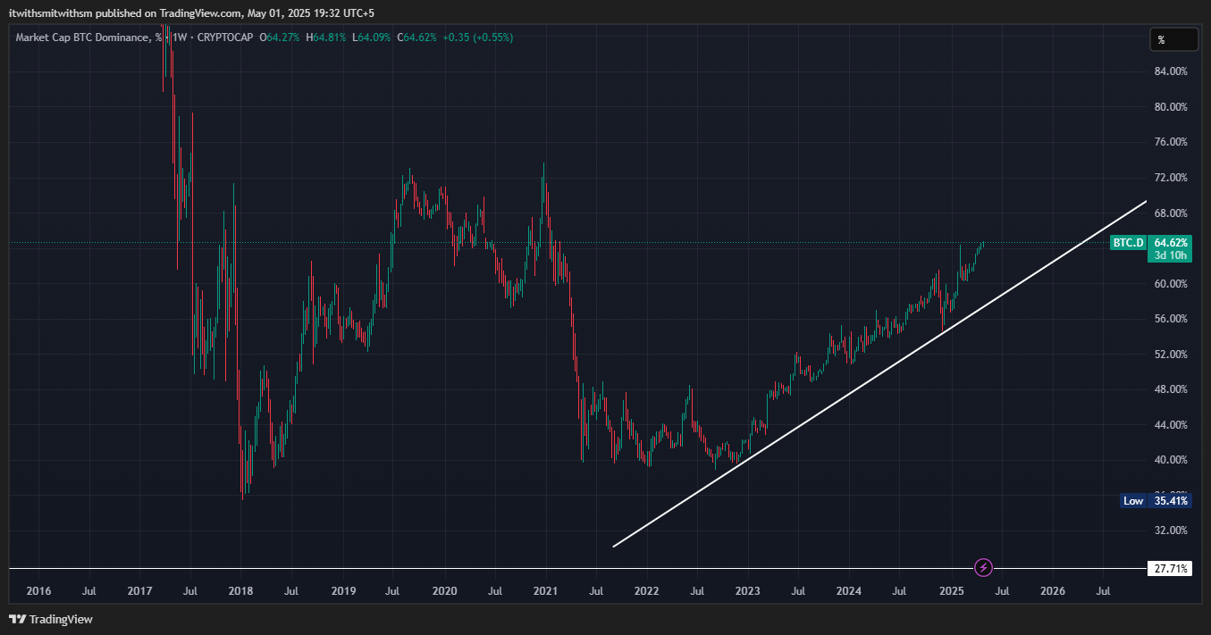Click the 2026 time axis label
This screenshot has width=1211, height=635.
click(x=1053, y=591)
